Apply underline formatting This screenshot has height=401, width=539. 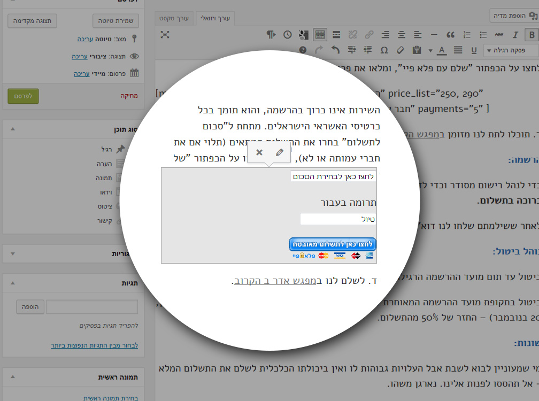coord(474,50)
